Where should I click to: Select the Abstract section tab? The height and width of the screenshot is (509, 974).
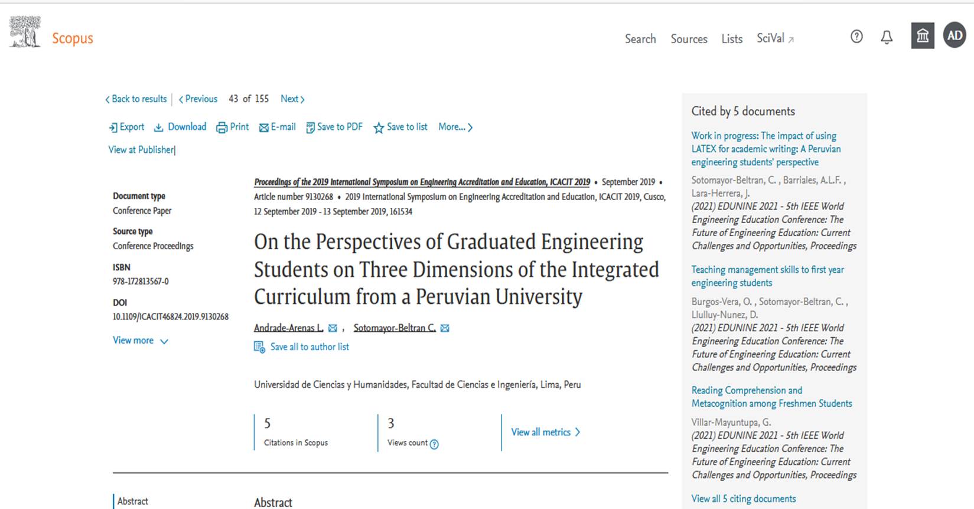[132, 501]
